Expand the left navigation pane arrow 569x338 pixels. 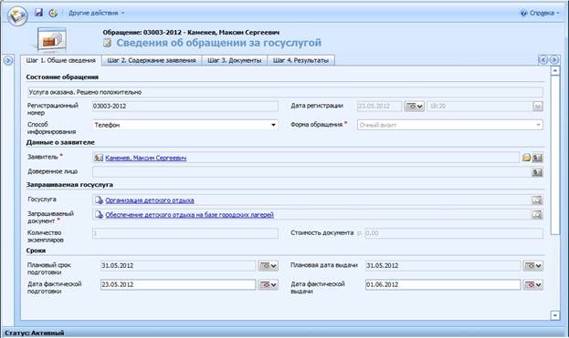click(8, 60)
